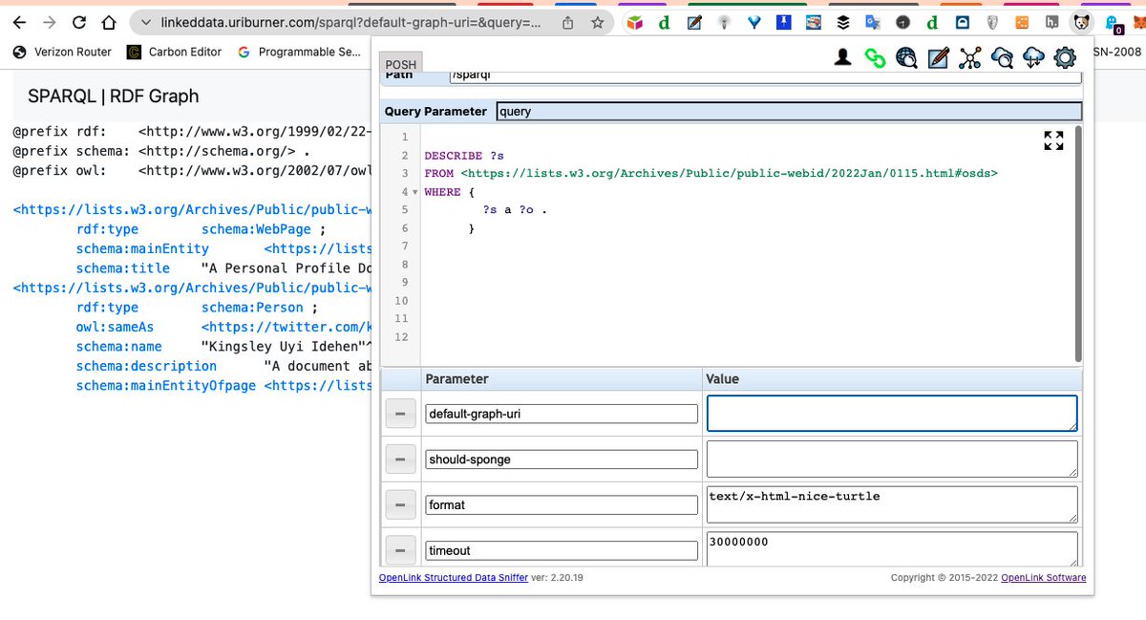
Task: Click should-sponge parameter name field
Action: tap(561, 460)
